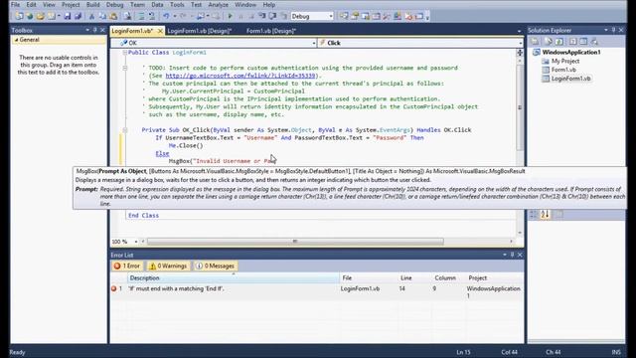Open Solution Explorer window position dropdown arrow
This screenshot has width=636, height=358.
[x=605, y=30]
